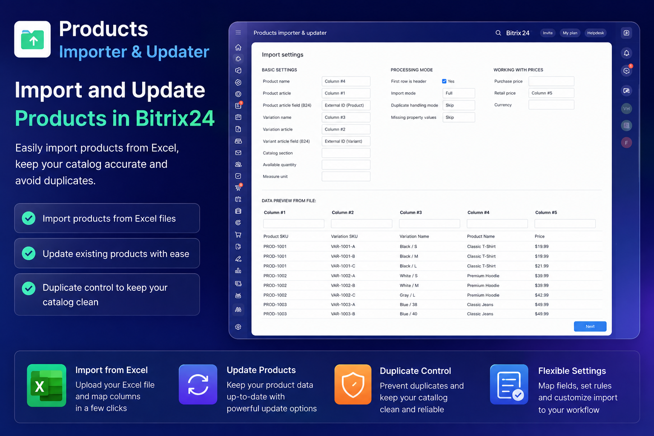Click the search magnifier icon
The width and height of the screenshot is (654, 436).
click(498, 33)
